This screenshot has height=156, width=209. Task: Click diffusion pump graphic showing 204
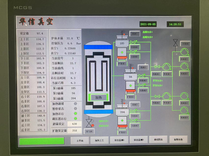122,114
